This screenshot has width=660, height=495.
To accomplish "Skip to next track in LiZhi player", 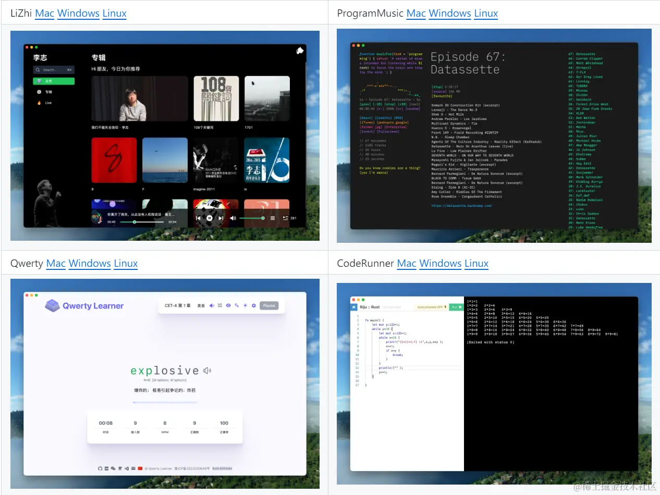I will 221,218.
